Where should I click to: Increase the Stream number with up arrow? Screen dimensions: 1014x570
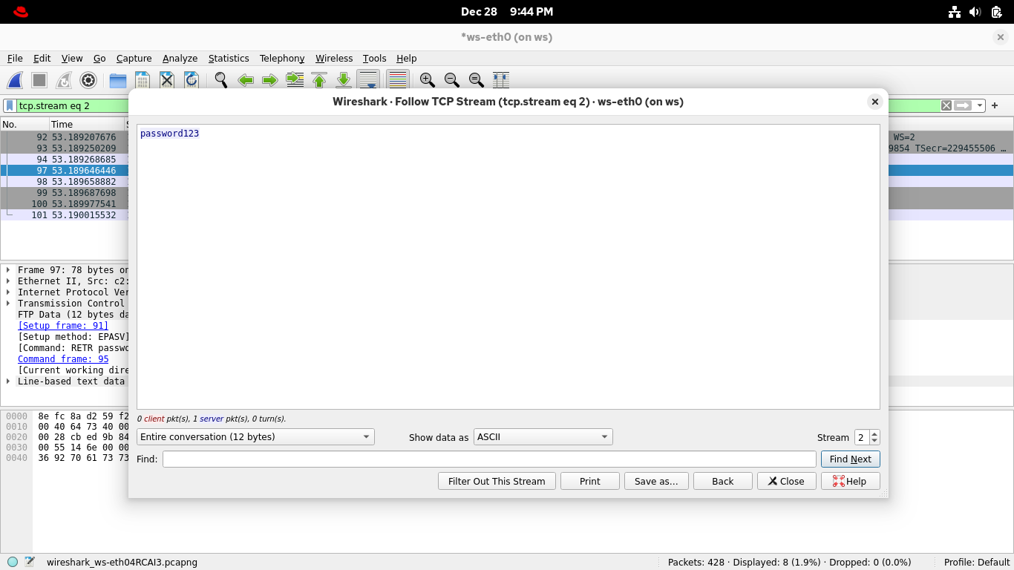tap(874, 434)
